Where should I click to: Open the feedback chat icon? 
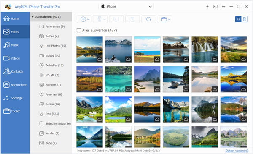click(x=215, y=6)
